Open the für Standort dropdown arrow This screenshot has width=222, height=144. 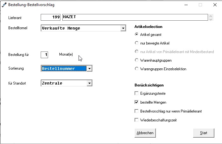coord(89,83)
